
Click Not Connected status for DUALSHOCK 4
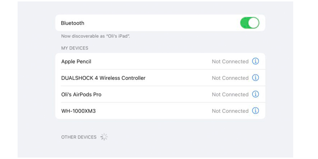pos(230,78)
